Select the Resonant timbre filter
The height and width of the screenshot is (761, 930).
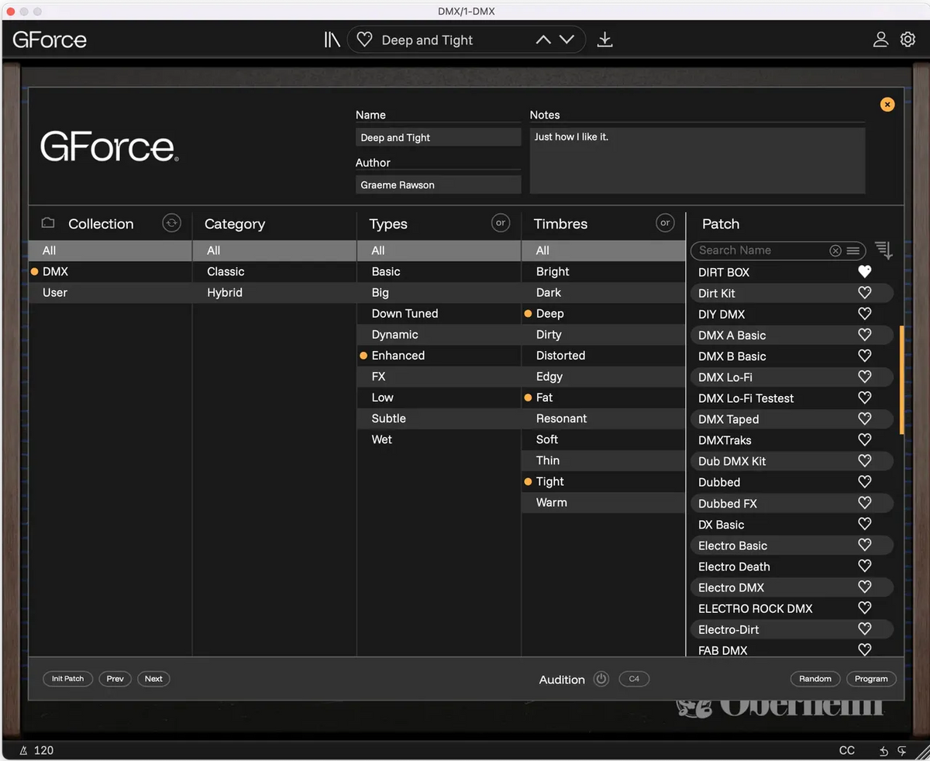click(x=604, y=418)
